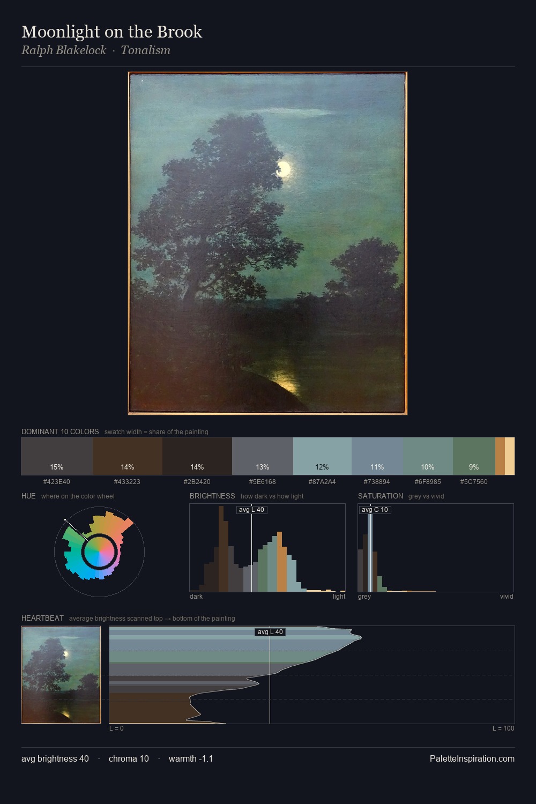The height and width of the screenshot is (804, 536).
Task: Click the 'SATURATION' section heading
Action: [x=381, y=496]
